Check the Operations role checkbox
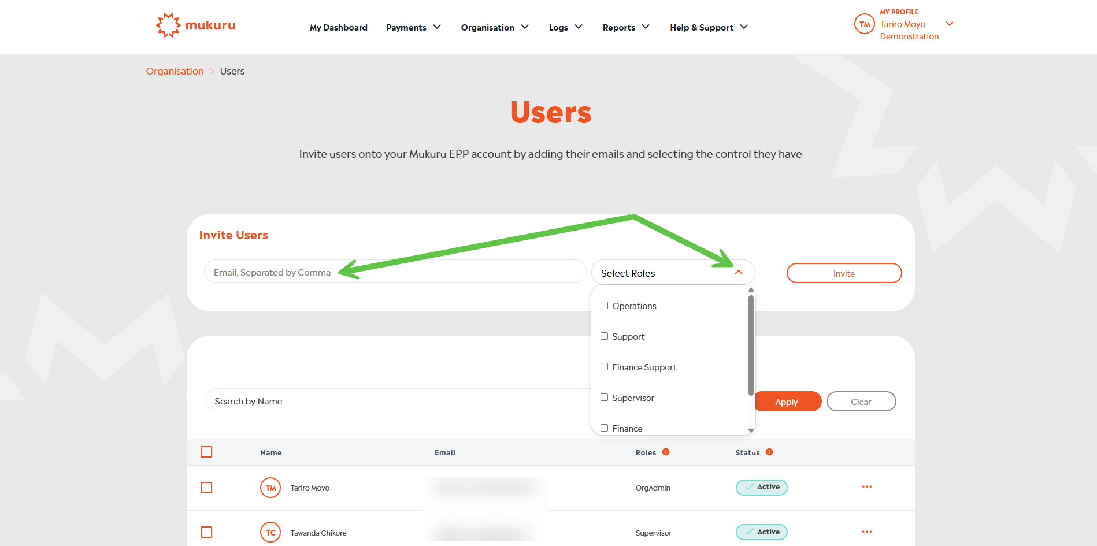This screenshot has width=1097, height=546. (604, 306)
